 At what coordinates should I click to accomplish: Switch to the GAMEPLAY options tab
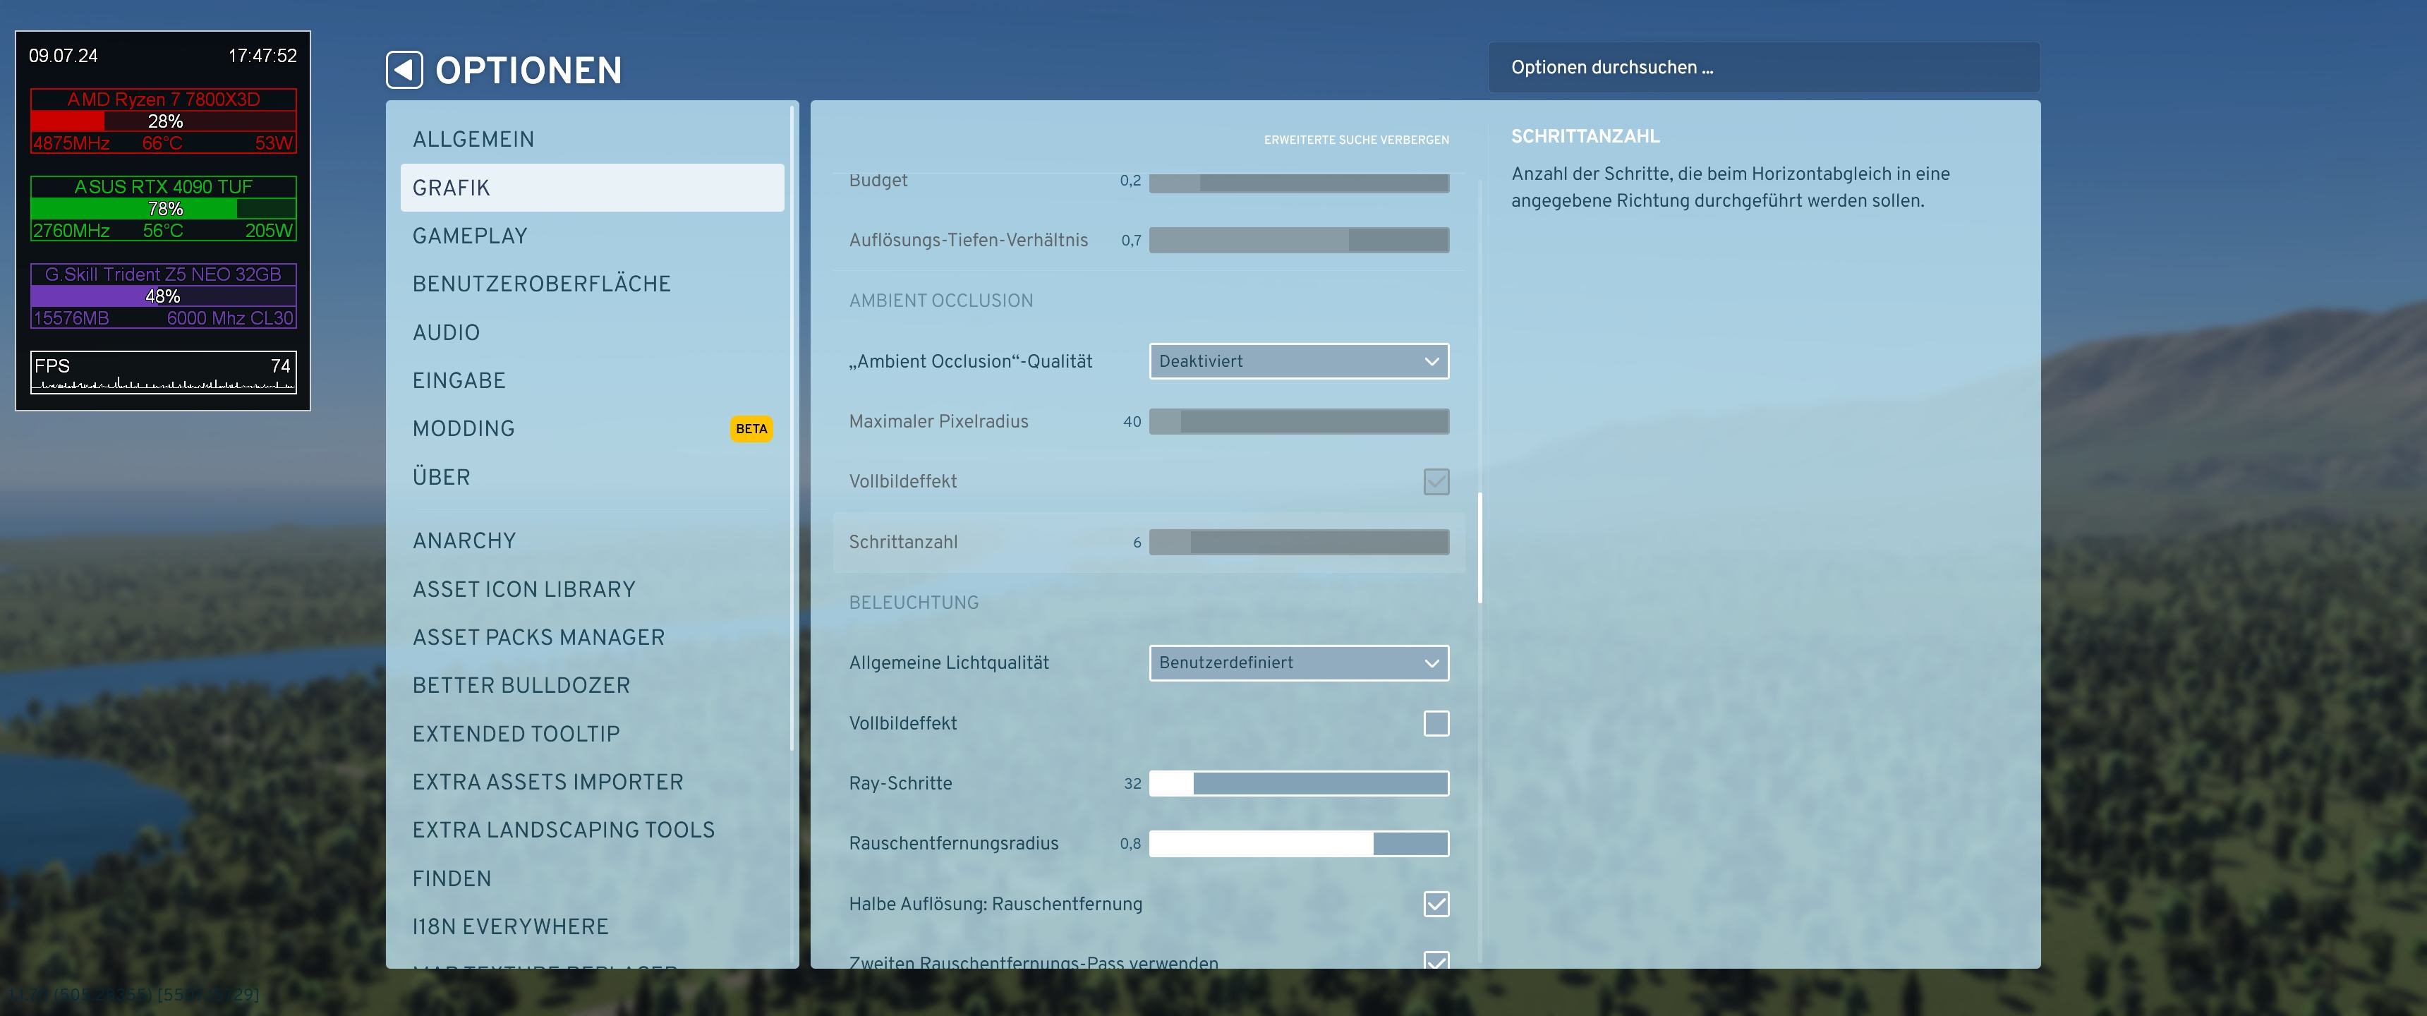tap(469, 236)
